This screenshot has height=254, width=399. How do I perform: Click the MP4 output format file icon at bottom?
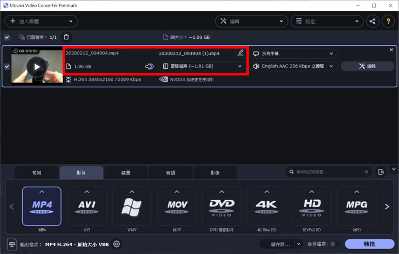12,244
